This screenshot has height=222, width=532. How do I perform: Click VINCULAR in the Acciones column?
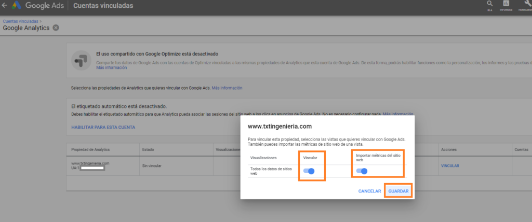coord(450,166)
